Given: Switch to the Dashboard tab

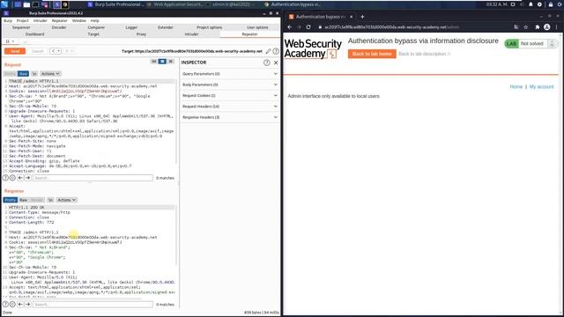Looking at the screenshot, I should point(34,34).
